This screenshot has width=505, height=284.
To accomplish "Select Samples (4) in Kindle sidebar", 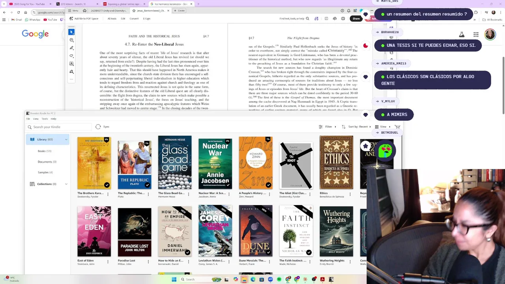I will tap(45, 172).
